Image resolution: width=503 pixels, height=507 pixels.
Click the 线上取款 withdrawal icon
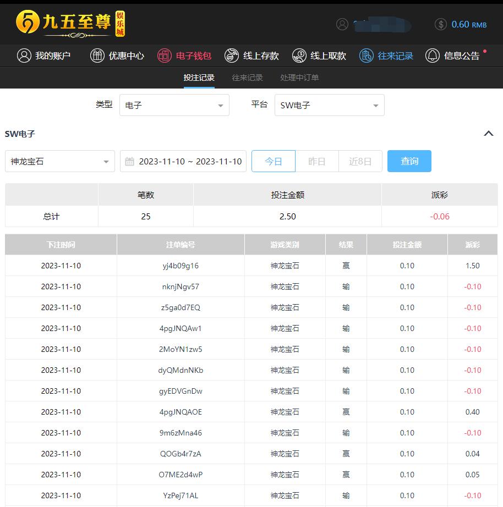click(299, 56)
